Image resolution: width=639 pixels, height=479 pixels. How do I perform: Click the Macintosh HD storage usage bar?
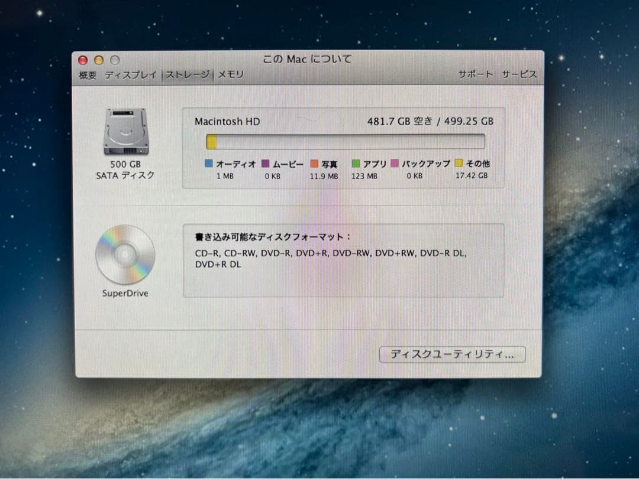[345, 142]
